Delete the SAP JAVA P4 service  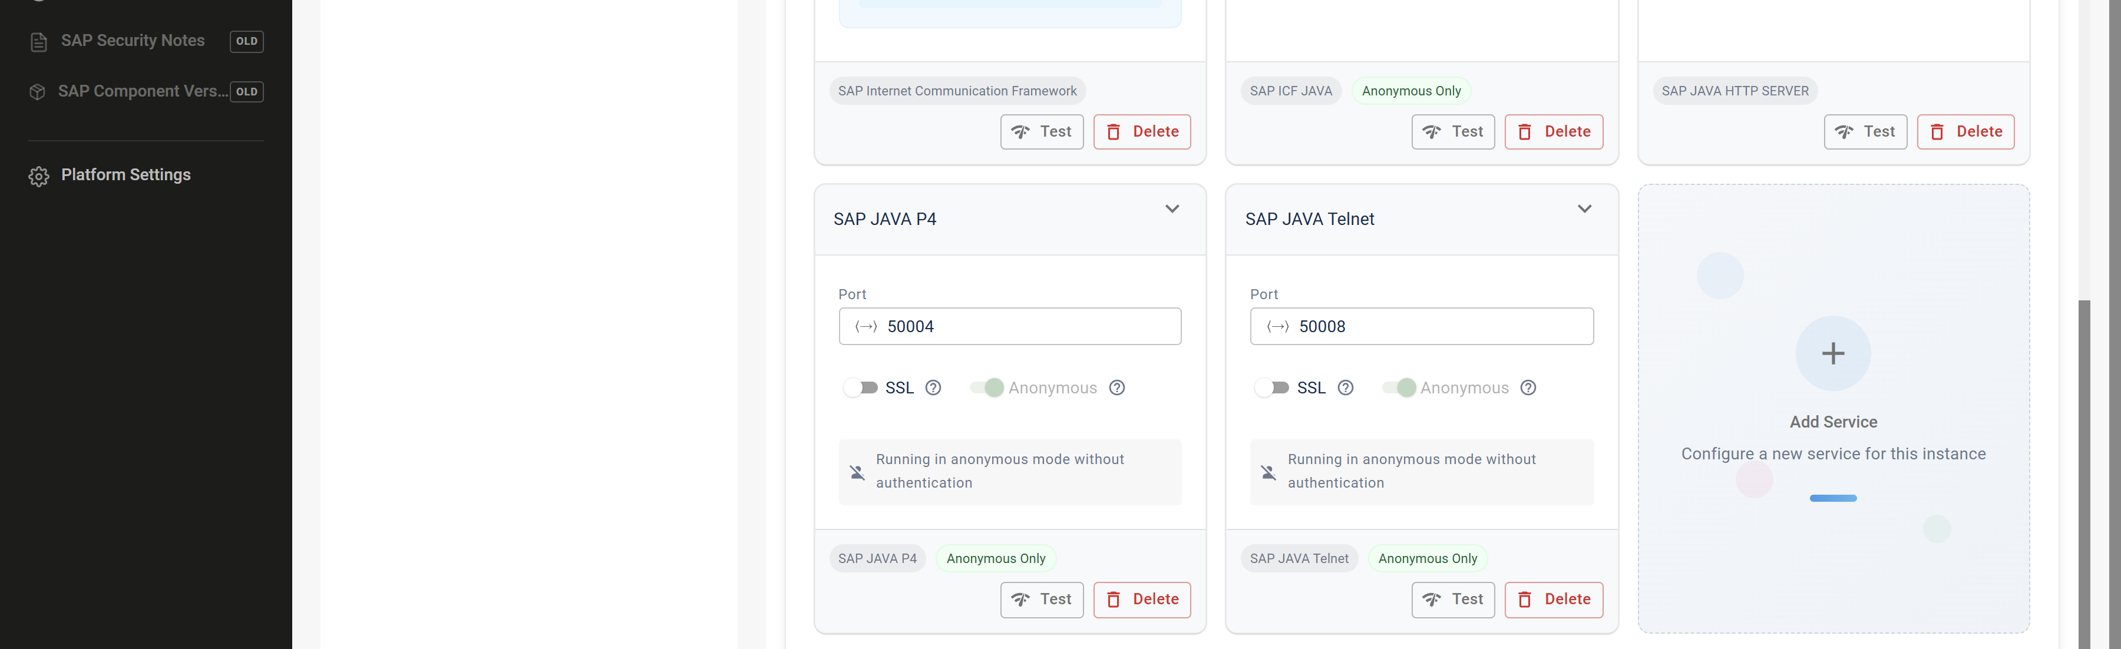1142,600
